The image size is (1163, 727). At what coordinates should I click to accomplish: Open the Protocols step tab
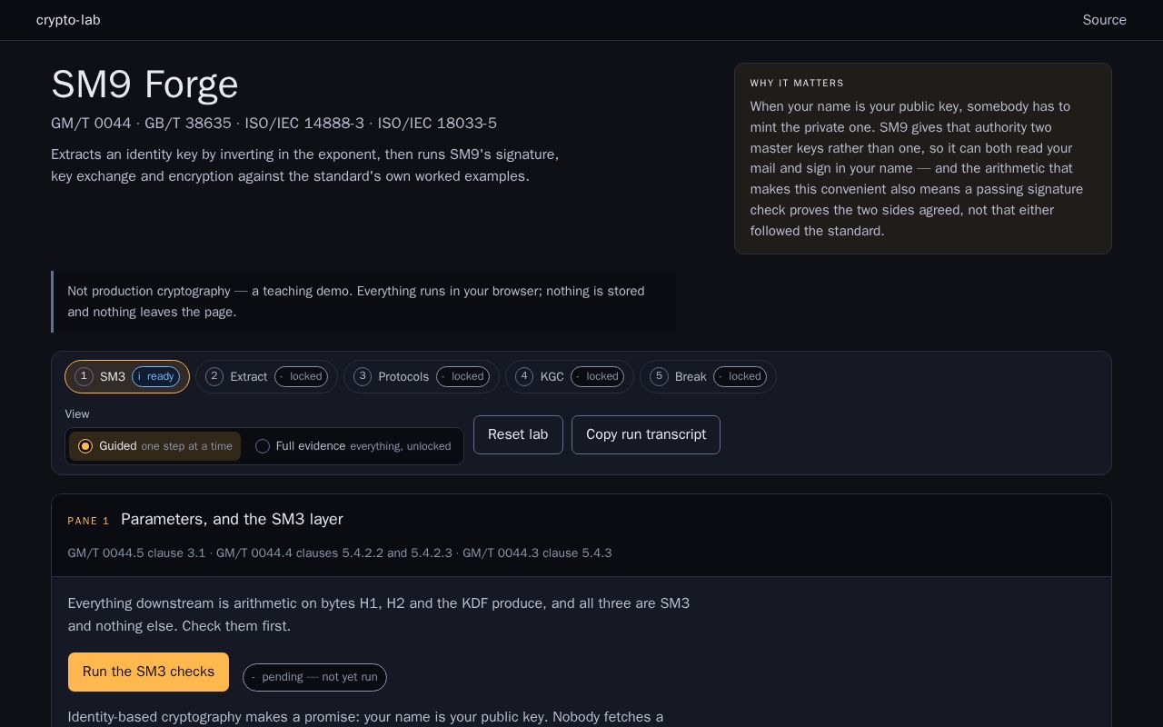pos(422,376)
